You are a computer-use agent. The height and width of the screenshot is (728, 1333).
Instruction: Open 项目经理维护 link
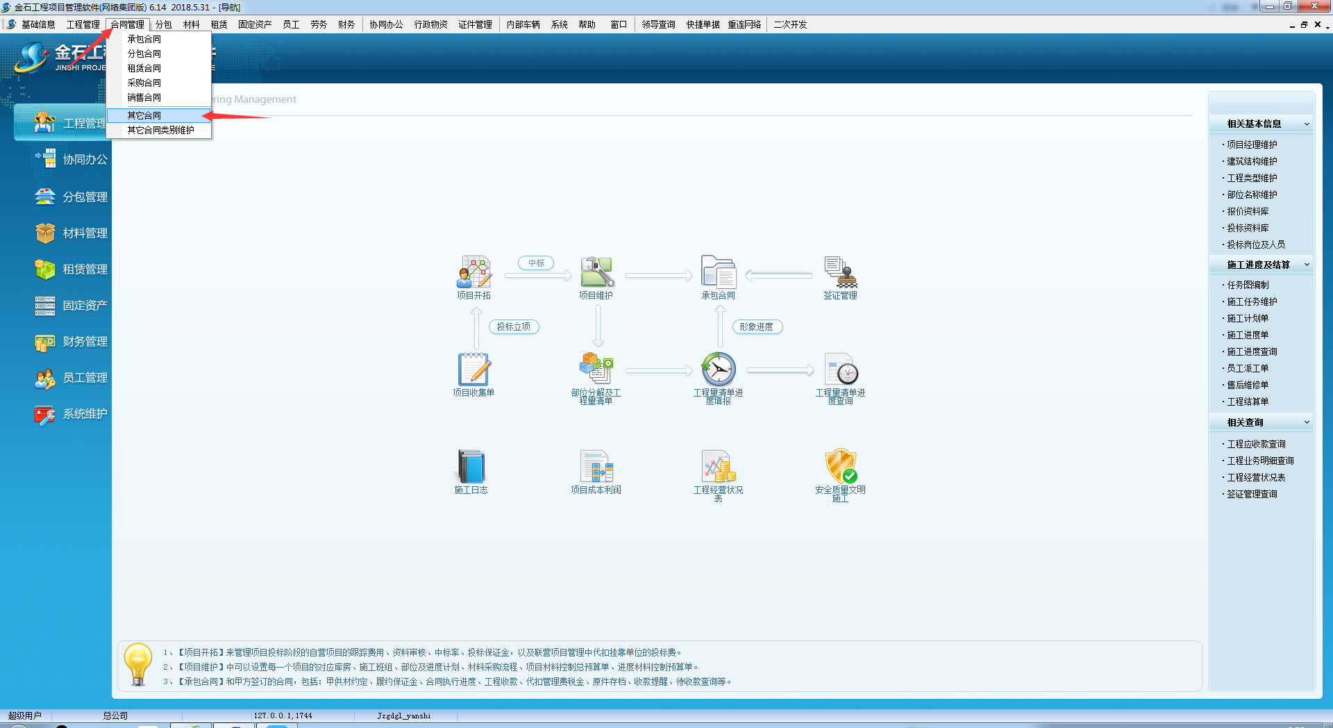(x=1252, y=144)
